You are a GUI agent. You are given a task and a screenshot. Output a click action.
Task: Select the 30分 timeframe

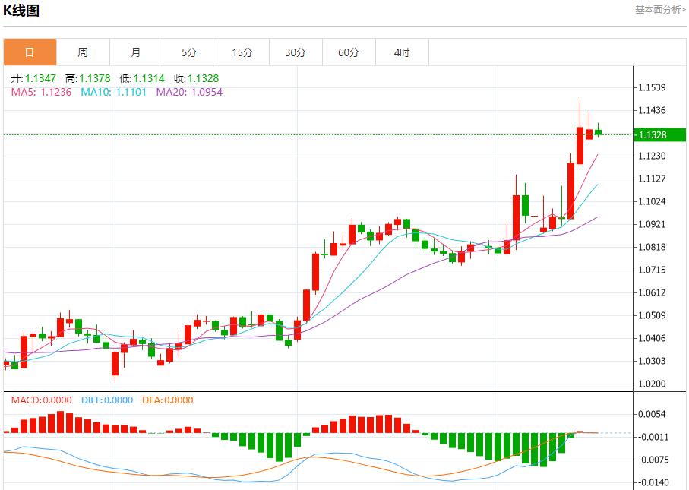(x=295, y=52)
